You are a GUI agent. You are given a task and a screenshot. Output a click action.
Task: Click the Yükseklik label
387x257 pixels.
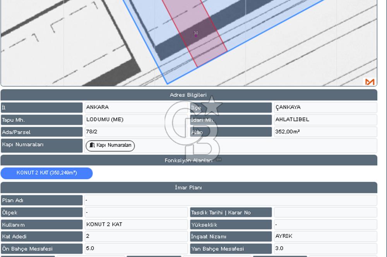coord(231,225)
